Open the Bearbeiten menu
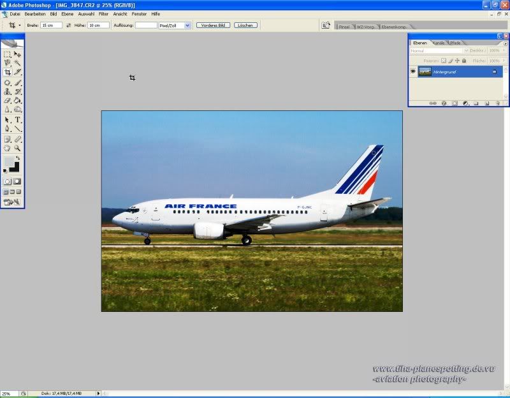 point(35,14)
